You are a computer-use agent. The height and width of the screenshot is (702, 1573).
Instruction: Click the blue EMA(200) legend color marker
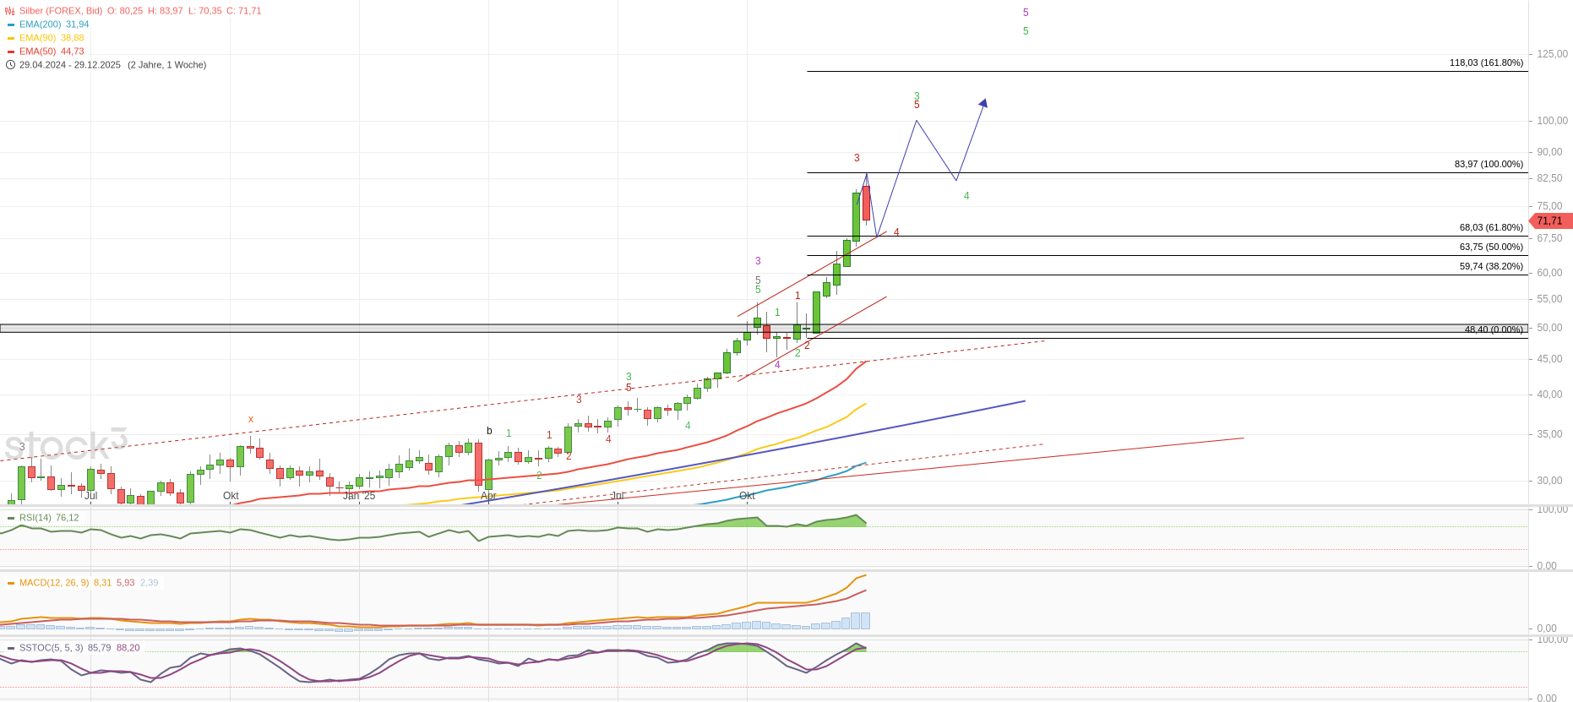click(x=11, y=24)
